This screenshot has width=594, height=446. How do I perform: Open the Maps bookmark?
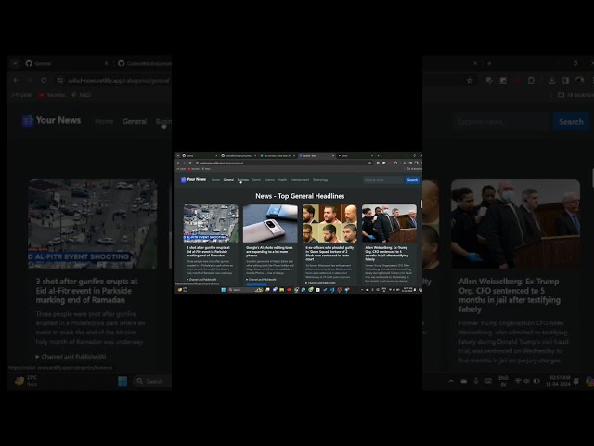coord(206,169)
